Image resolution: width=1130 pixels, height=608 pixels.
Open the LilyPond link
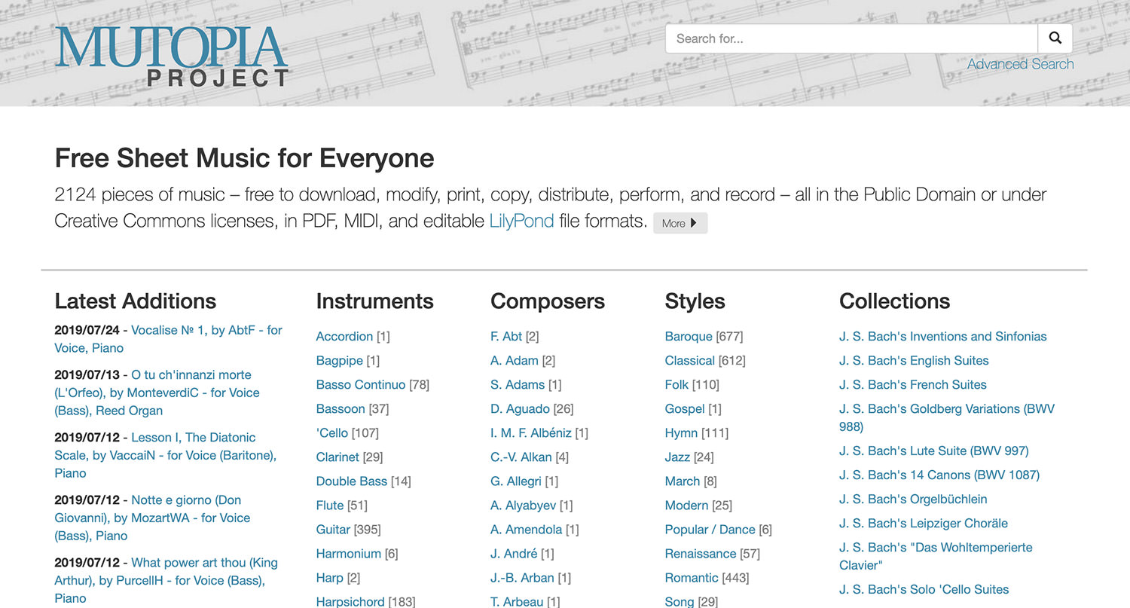[521, 222]
